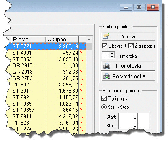
Task: Sort by the Ukupno column header
Action: (x=62, y=39)
